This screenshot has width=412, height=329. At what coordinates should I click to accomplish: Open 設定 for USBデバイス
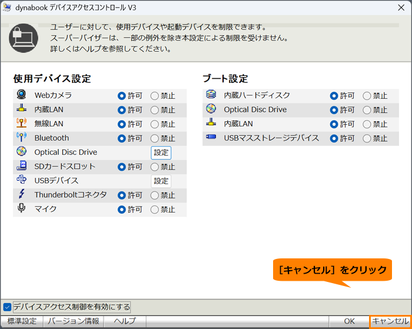(x=161, y=181)
